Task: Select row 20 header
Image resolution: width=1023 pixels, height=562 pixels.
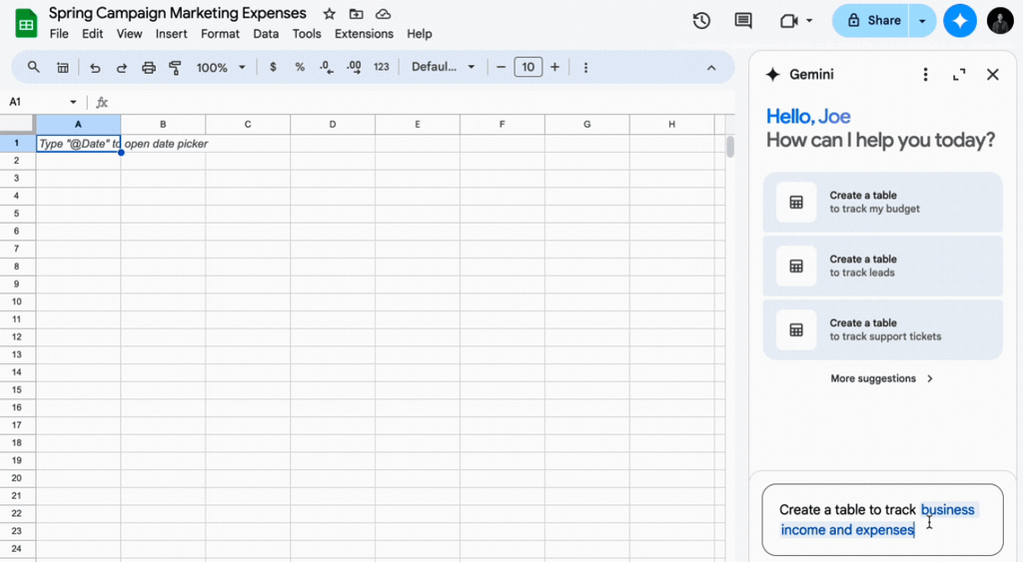Action: [x=17, y=478]
